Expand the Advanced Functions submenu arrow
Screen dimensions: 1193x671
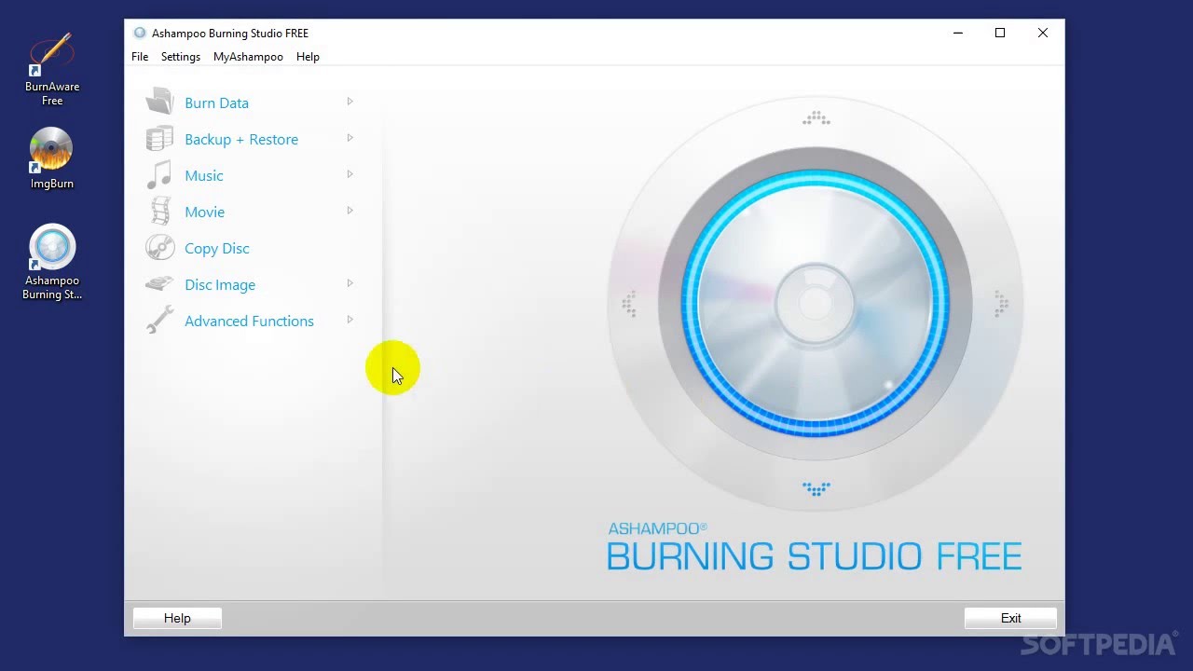pos(350,320)
